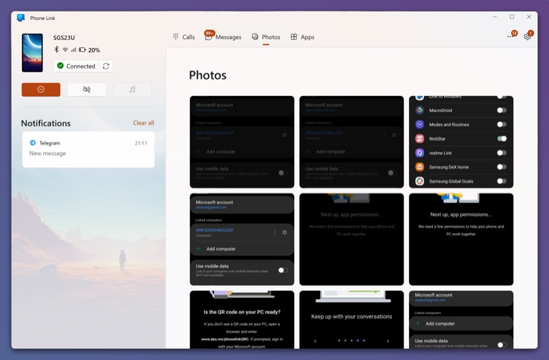Clear all notifications
The image size is (549, 360).
pos(143,123)
